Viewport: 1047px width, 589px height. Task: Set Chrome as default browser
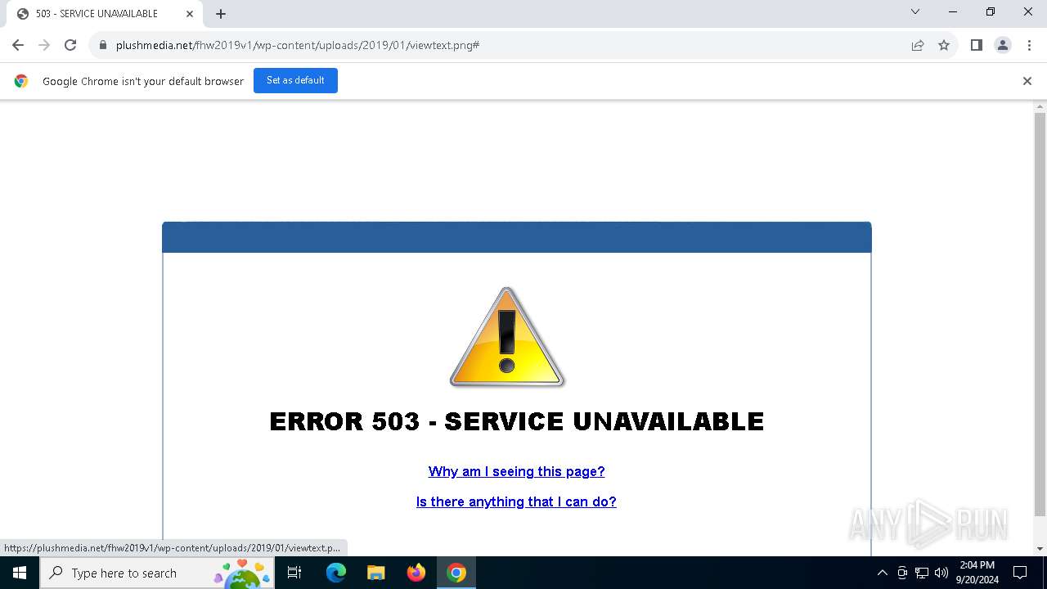295,80
